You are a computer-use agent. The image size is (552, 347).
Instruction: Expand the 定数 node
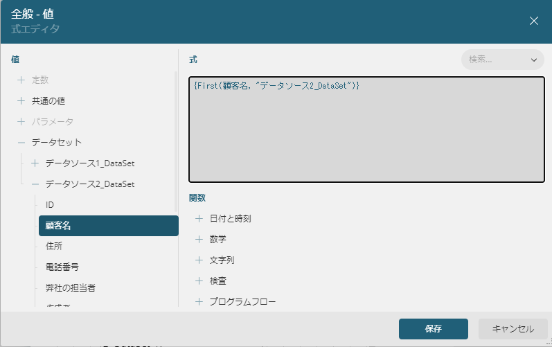coord(21,80)
